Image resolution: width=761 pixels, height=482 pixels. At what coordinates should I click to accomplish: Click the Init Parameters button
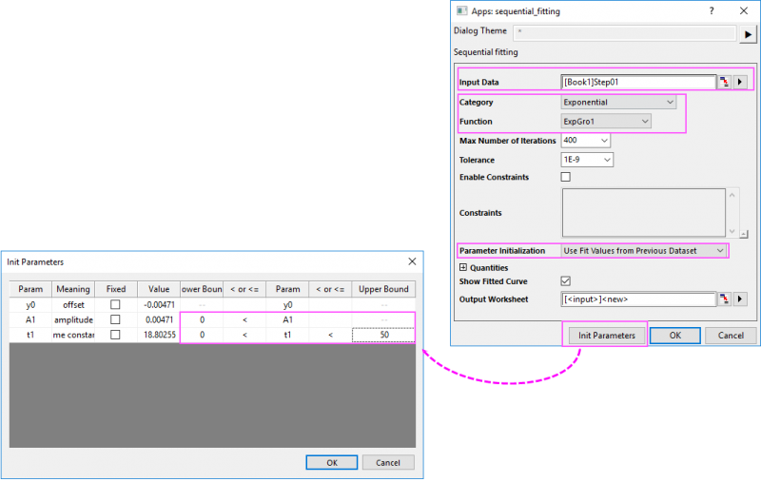(x=606, y=335)
